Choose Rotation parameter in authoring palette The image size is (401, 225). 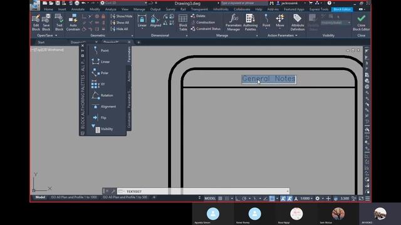click(102, 96)
